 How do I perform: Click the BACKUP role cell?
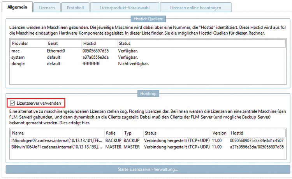tap(113, 140)
